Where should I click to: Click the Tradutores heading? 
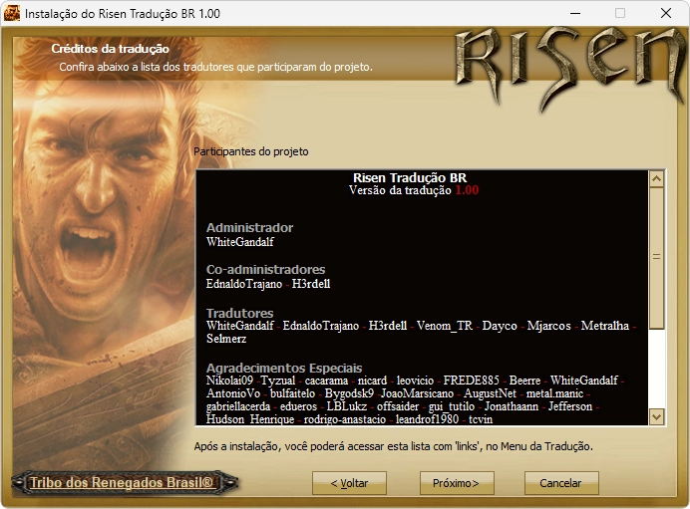(240, 313)
